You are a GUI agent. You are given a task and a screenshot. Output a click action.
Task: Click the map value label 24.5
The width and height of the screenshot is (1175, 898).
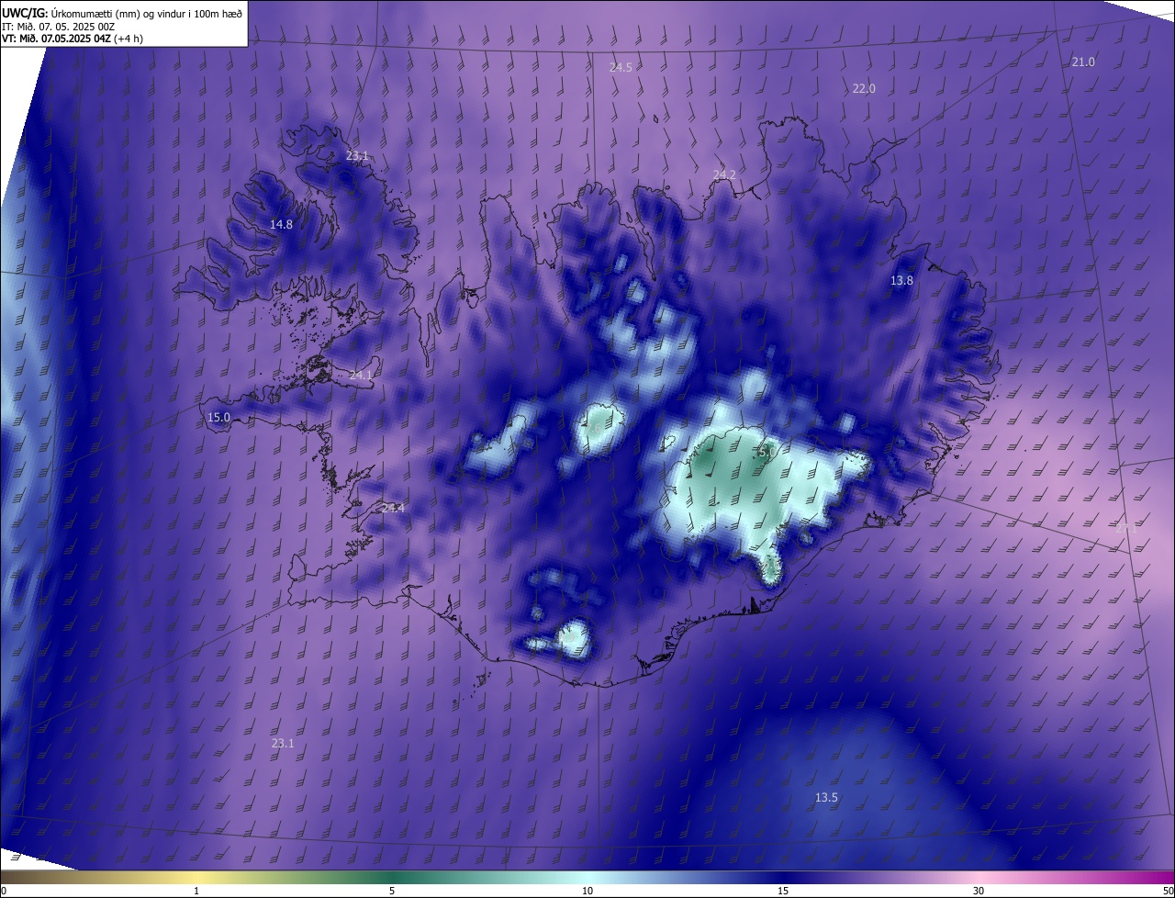tap(621, 67)
